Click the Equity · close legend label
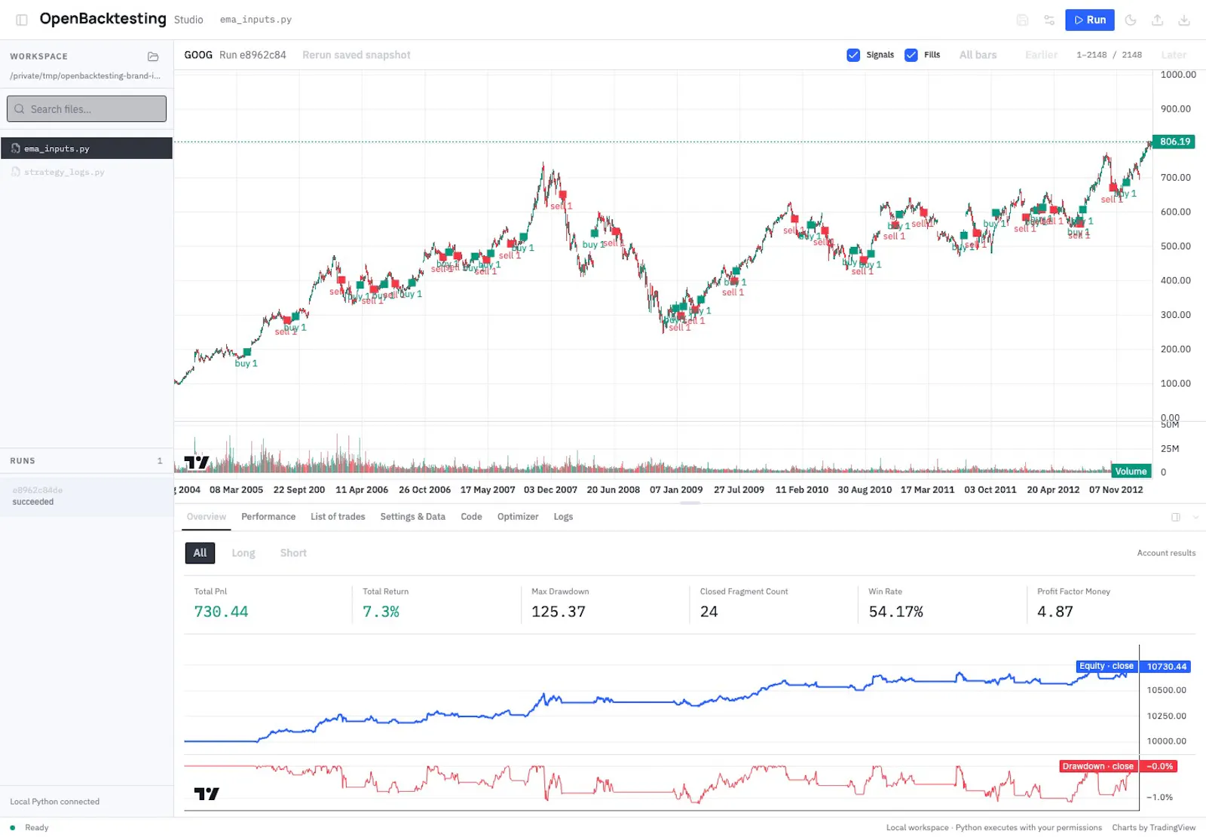Viewport: 1206px width, 837px height. pos(1106,666)
